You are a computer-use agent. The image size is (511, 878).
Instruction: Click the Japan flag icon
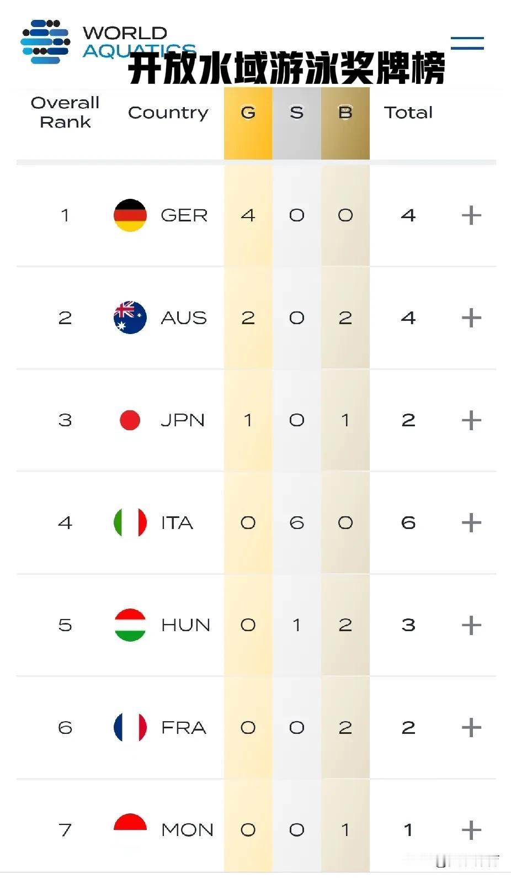click(130, 420)
